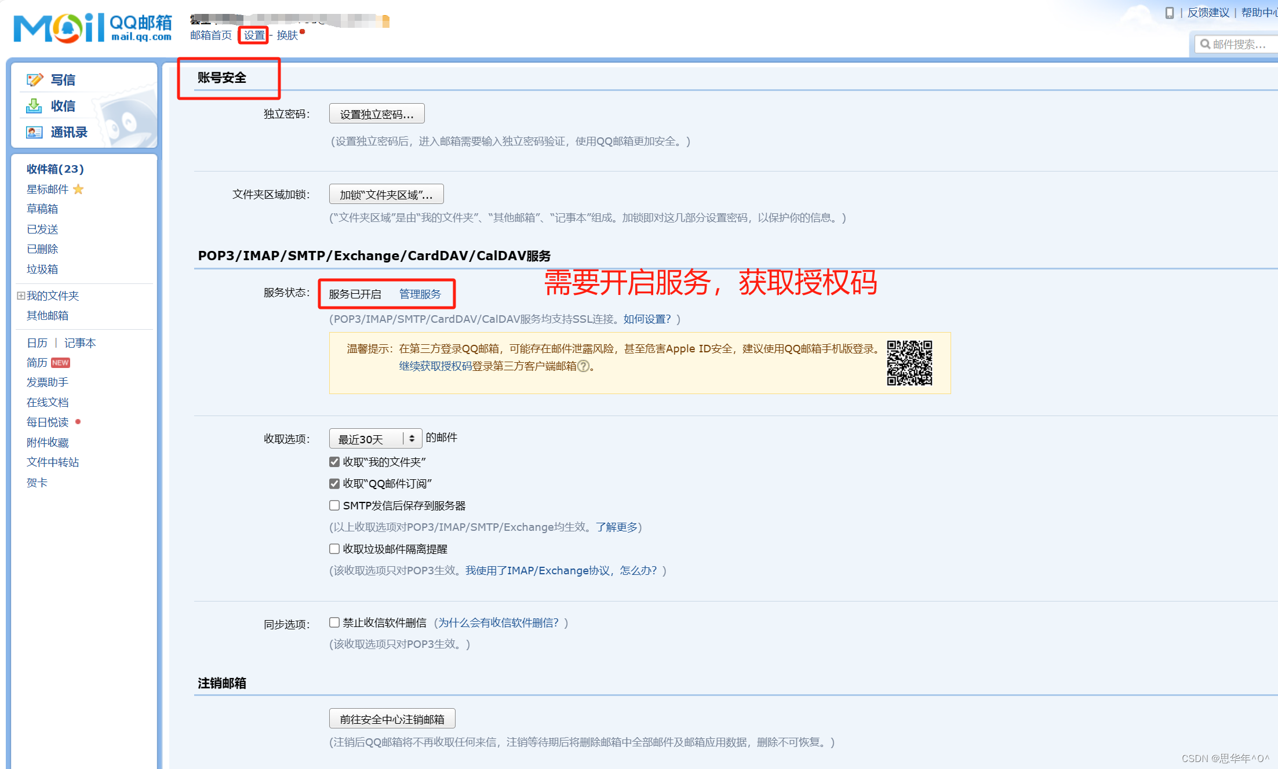
Task: Go to 邮箱首页 in top navigation
Action: [210, 35]
